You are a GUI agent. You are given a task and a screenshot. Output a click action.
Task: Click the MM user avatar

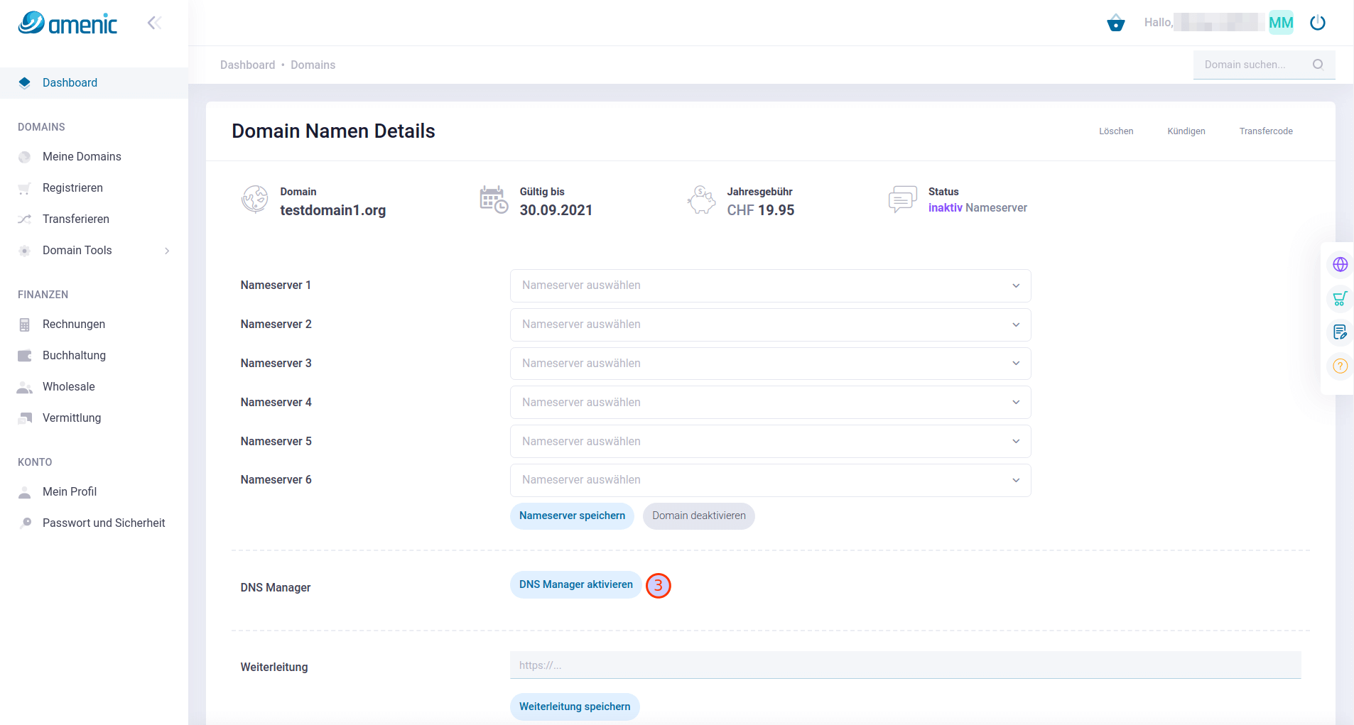coord(1281,23)
